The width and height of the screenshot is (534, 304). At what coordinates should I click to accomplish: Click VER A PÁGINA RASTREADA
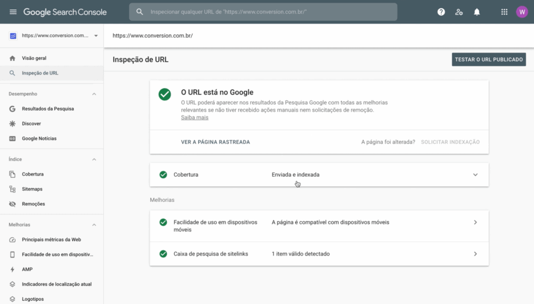point(215,142)
